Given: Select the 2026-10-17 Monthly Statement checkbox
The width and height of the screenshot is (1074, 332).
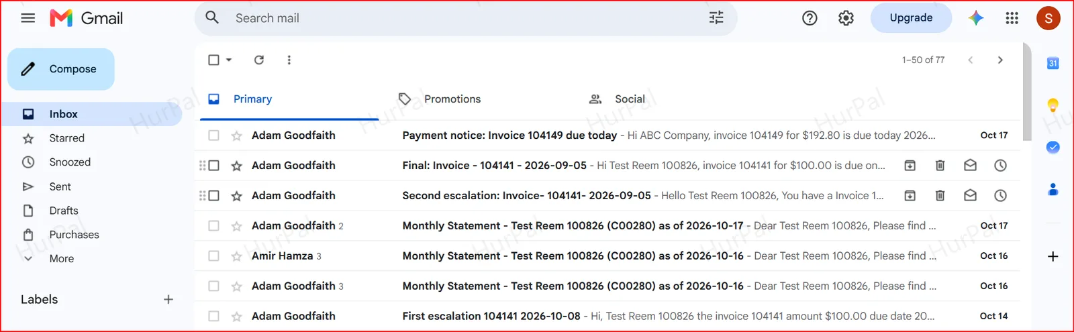Looking at the screenshot, I should pos(213,225).
